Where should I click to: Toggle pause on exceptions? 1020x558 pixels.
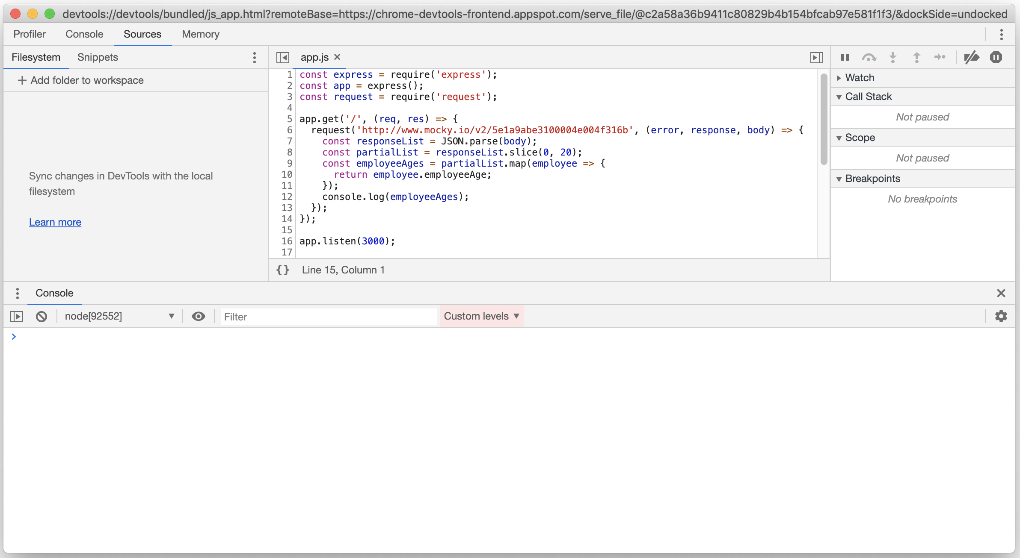pyautogui.click(x=996, y=57)
